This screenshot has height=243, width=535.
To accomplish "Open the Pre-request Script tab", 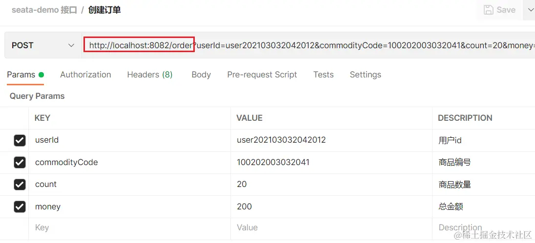I will (262, 75).
